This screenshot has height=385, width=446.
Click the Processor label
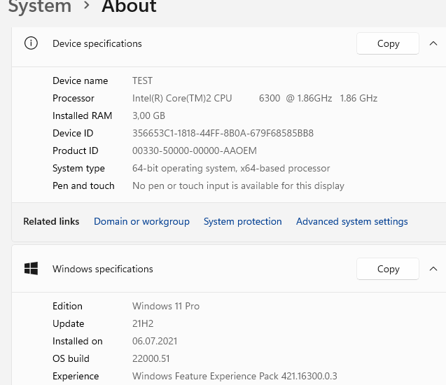[74, 99]
